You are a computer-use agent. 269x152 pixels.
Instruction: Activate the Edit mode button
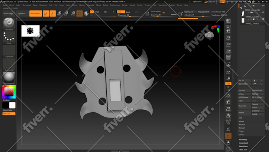pos(45,13)
